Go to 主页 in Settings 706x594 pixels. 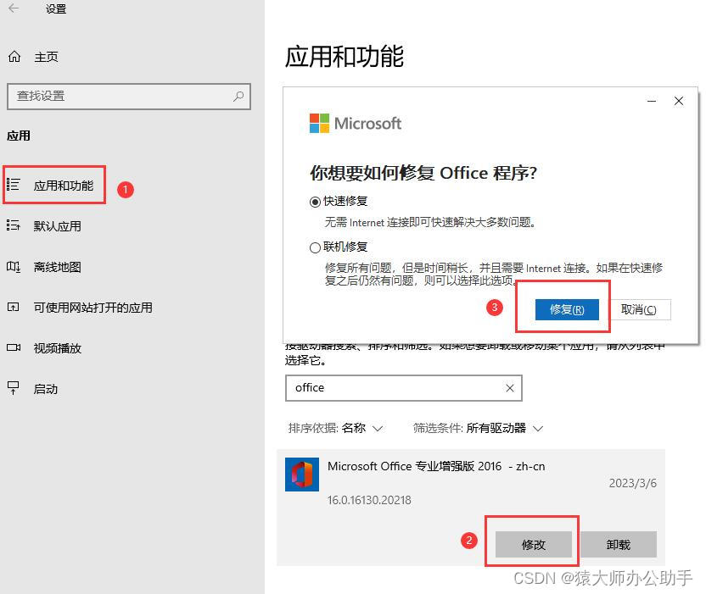pyautogui.click(x=46, y=57)
